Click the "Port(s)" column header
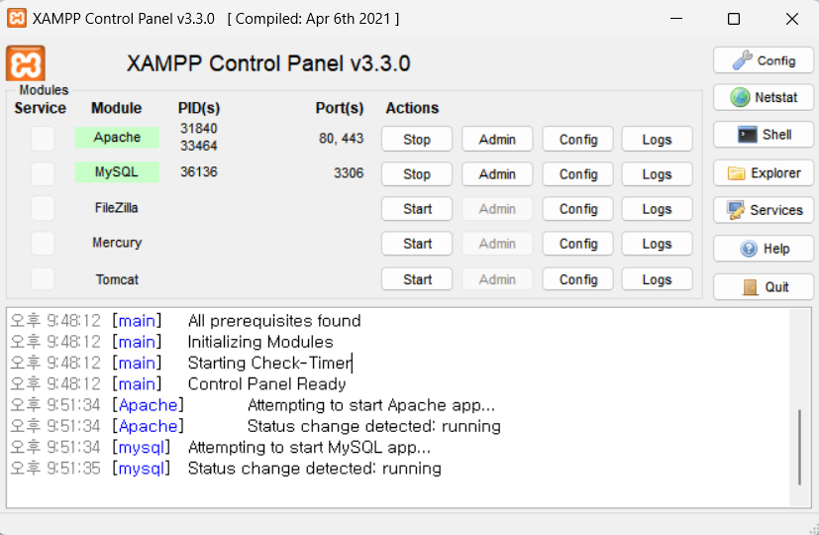This screenshot has width=819, height=535. [x=340, y=108]
